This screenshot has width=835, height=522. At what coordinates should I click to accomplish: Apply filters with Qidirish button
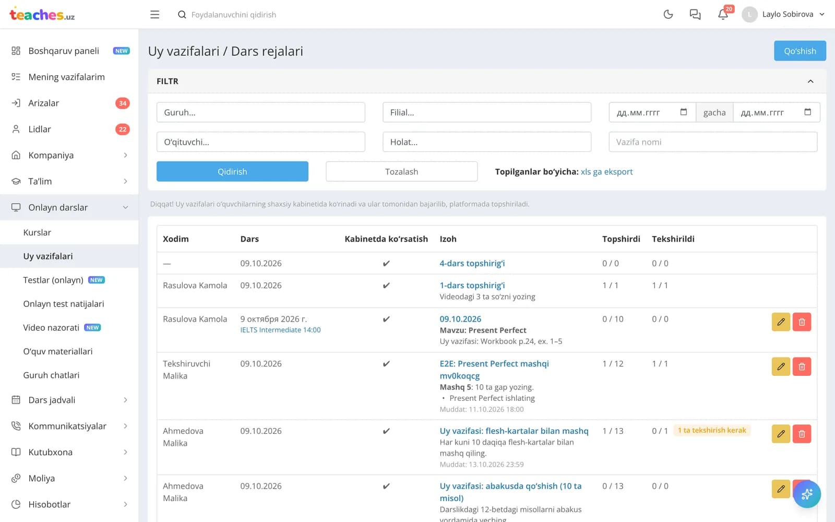click(232, 172)
